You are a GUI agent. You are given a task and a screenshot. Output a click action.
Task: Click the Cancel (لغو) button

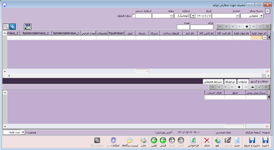(217, 141)
